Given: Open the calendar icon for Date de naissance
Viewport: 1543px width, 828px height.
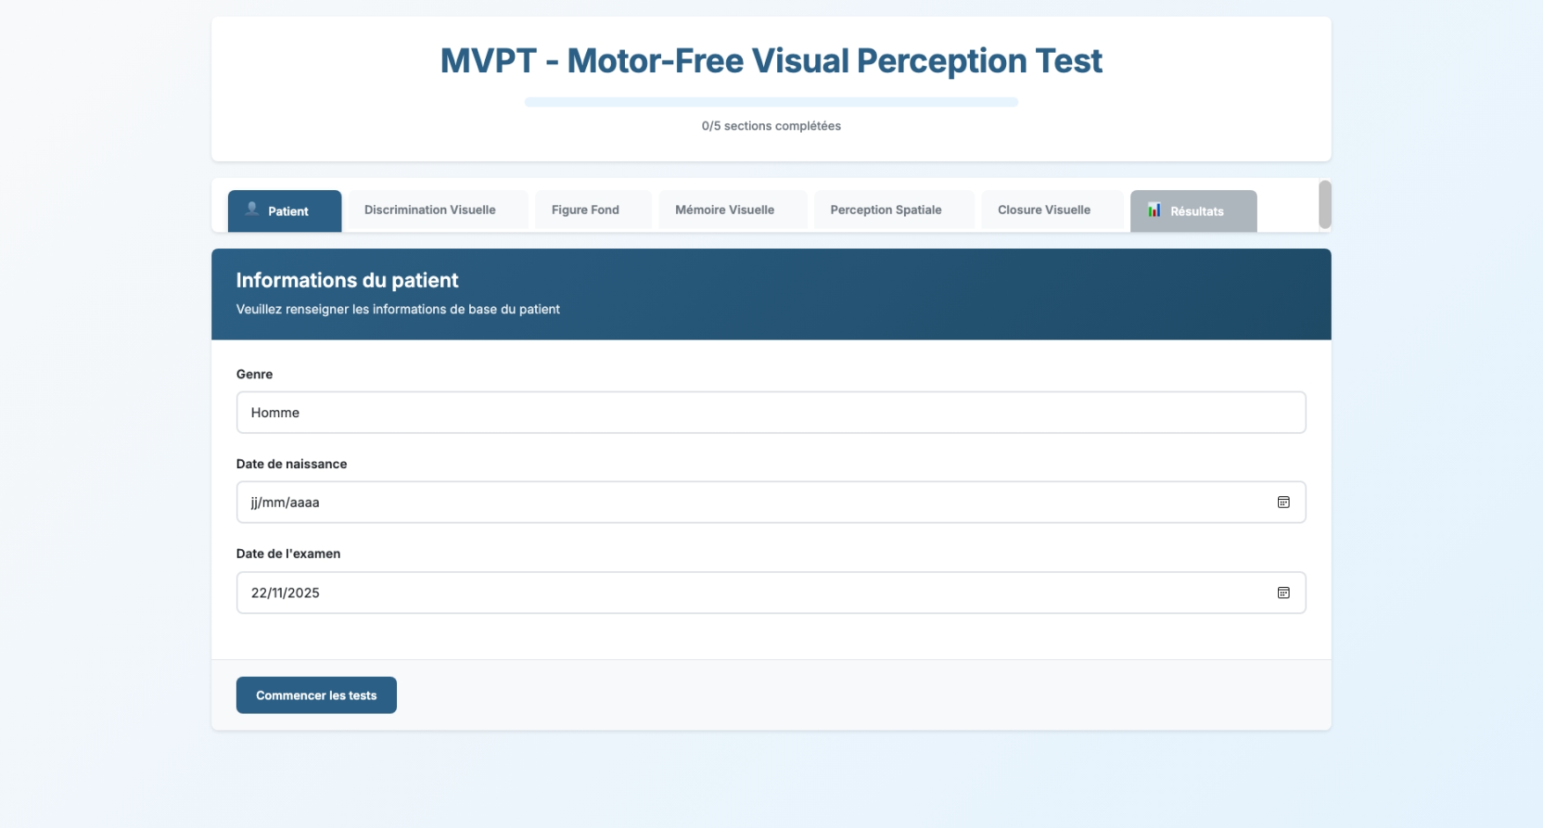Looking at the screenshot, I should 1284,502.
